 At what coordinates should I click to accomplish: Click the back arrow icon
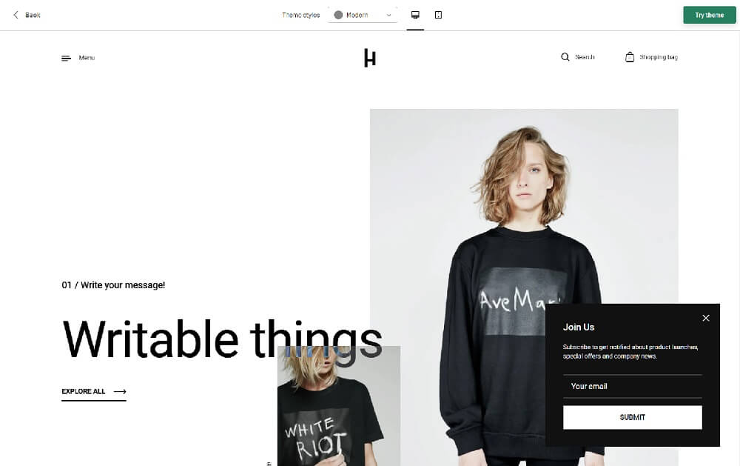point(16,15)
